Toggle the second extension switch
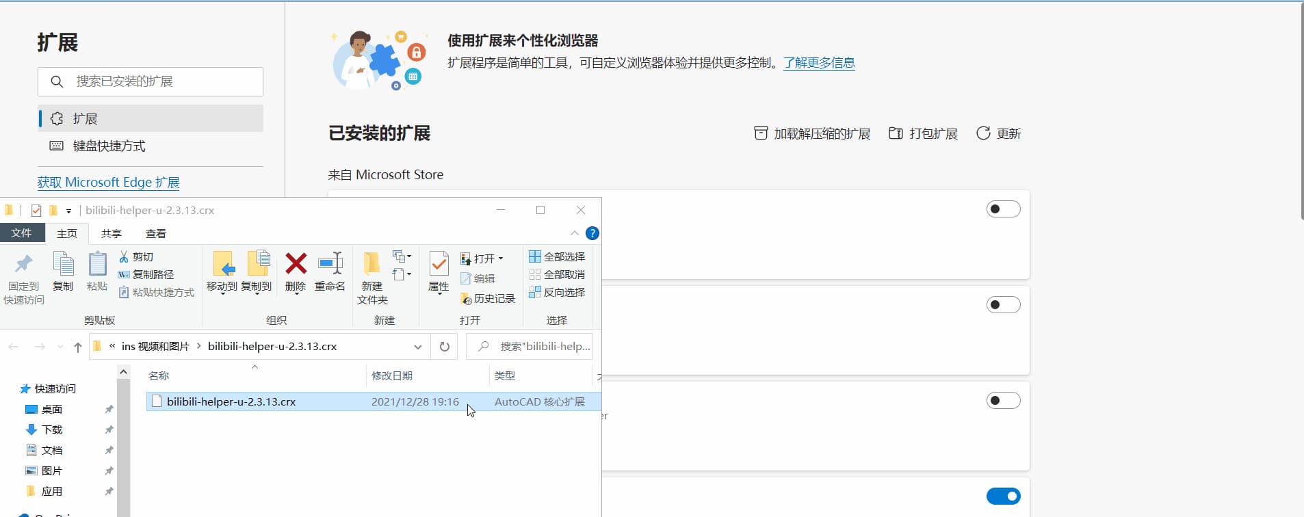This screenshot has height=517, width=1304. 1004,305
